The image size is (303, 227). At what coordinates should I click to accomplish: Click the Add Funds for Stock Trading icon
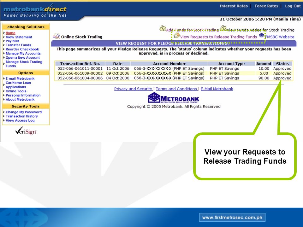pos(163,28)
